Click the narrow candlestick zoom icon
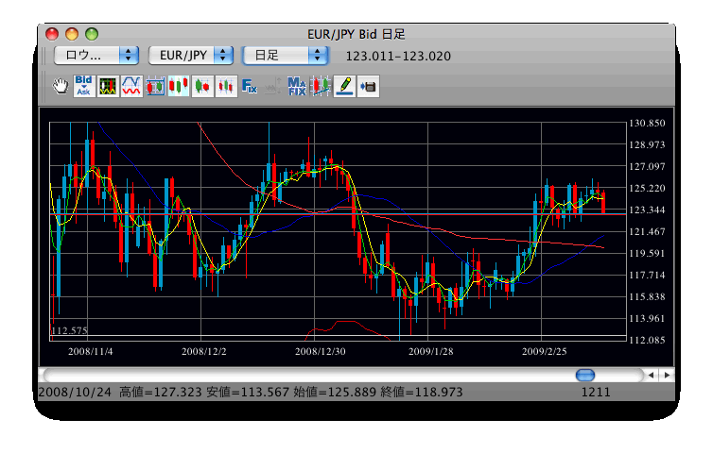 pyautogui.click(x=226, y=86)
